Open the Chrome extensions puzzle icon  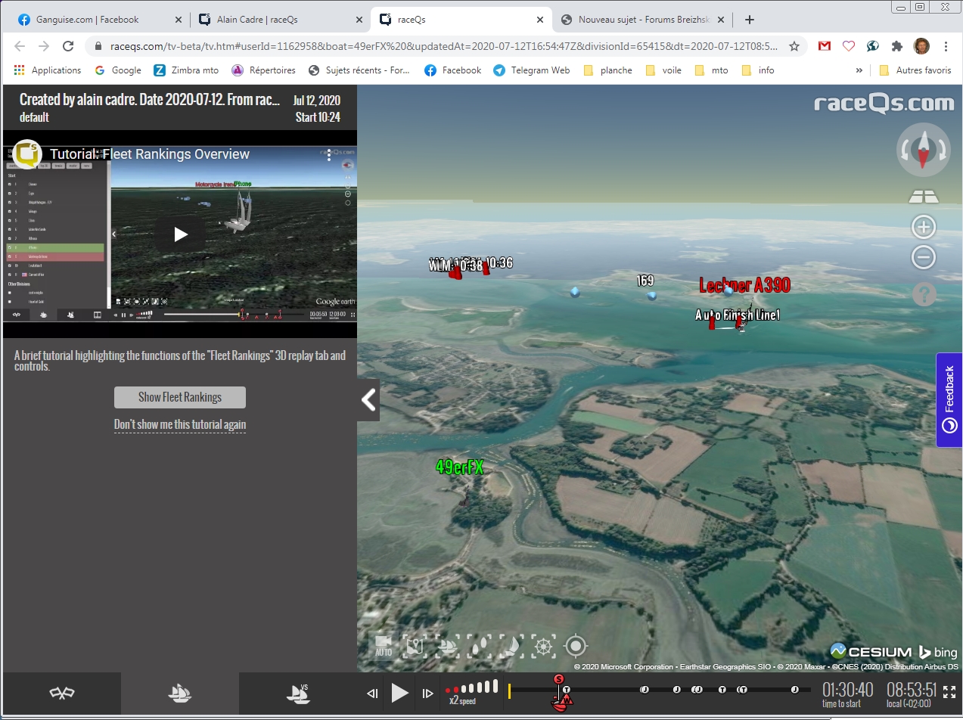(x=897, y=46)
